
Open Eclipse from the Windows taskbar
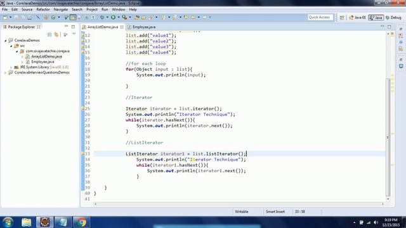pyautogui.click(x=45, y=222)
